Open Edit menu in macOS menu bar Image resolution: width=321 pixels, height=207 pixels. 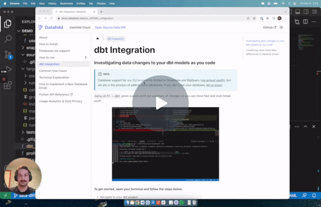[33, 3]
